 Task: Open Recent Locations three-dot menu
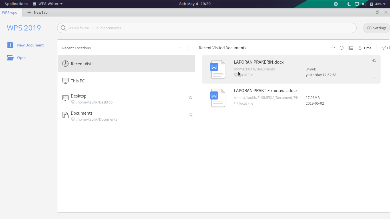click(188, 48)
